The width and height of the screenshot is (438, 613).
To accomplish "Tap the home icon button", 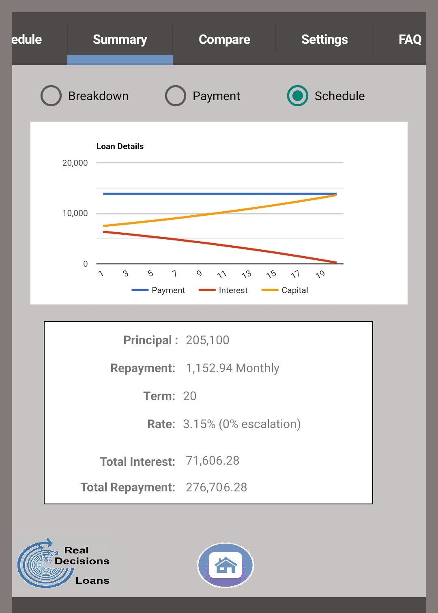I will coord(225,565).
